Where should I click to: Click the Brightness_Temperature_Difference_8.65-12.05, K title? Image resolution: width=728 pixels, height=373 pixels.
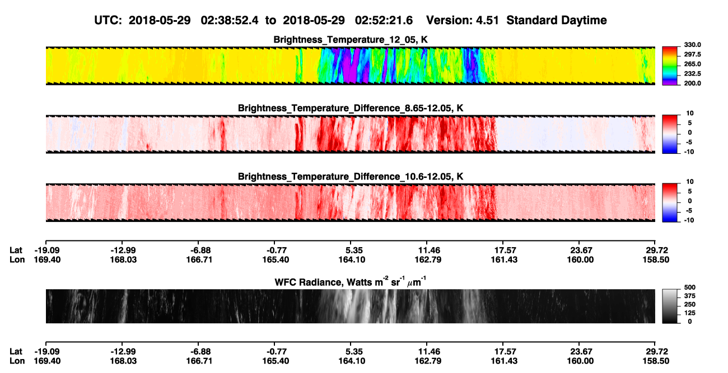click(x=351, y=108)
